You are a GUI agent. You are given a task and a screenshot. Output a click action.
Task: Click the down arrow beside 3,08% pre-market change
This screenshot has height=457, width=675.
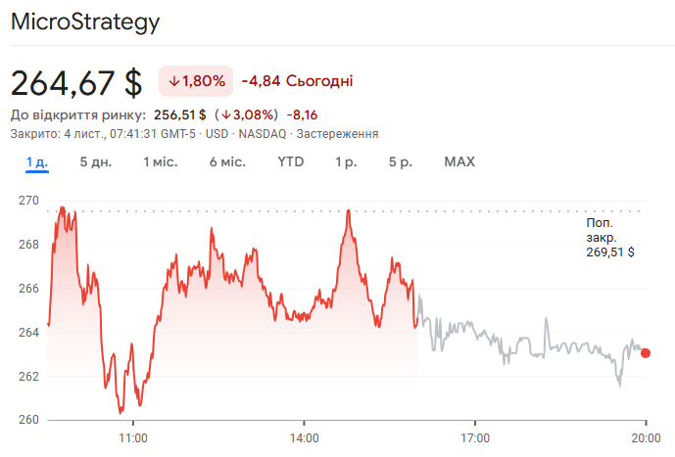(x=225, y=114)
